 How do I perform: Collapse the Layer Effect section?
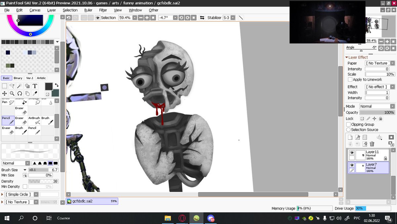point(347,57)
